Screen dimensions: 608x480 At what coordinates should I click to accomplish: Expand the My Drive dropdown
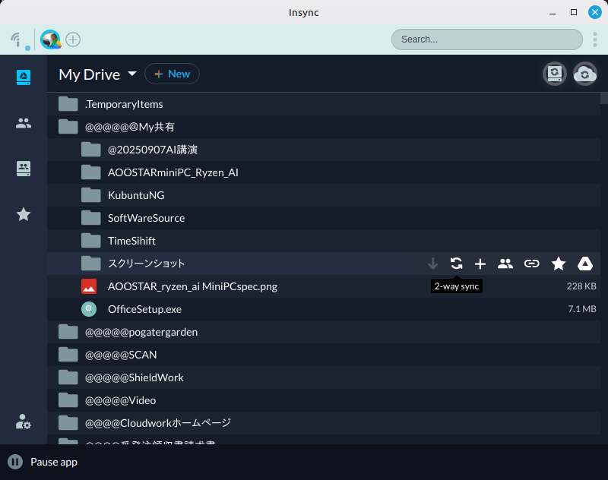click(x=132, y=74)
